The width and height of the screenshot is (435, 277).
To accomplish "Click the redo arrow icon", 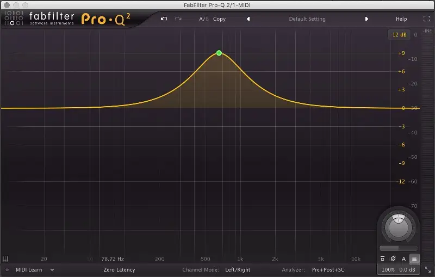I will coord(178,19).
